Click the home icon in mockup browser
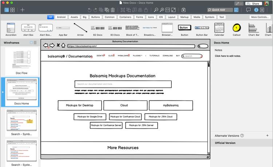 click(x=63, y=45)
